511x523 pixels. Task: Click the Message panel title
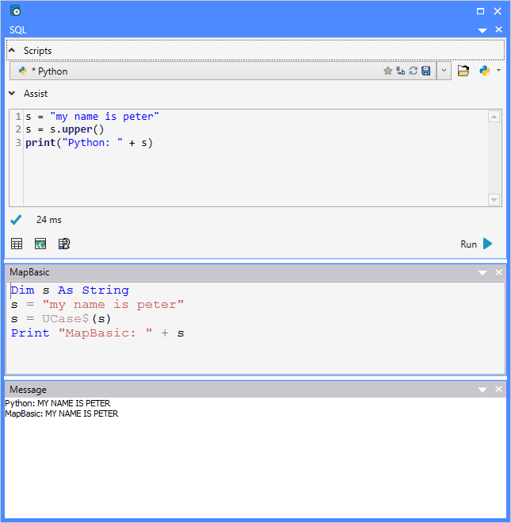[x=28, y=390]
